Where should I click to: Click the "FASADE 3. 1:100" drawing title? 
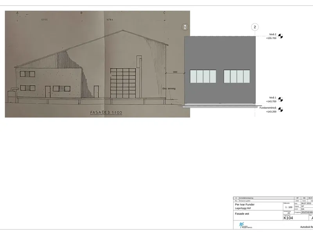(106, 112)
